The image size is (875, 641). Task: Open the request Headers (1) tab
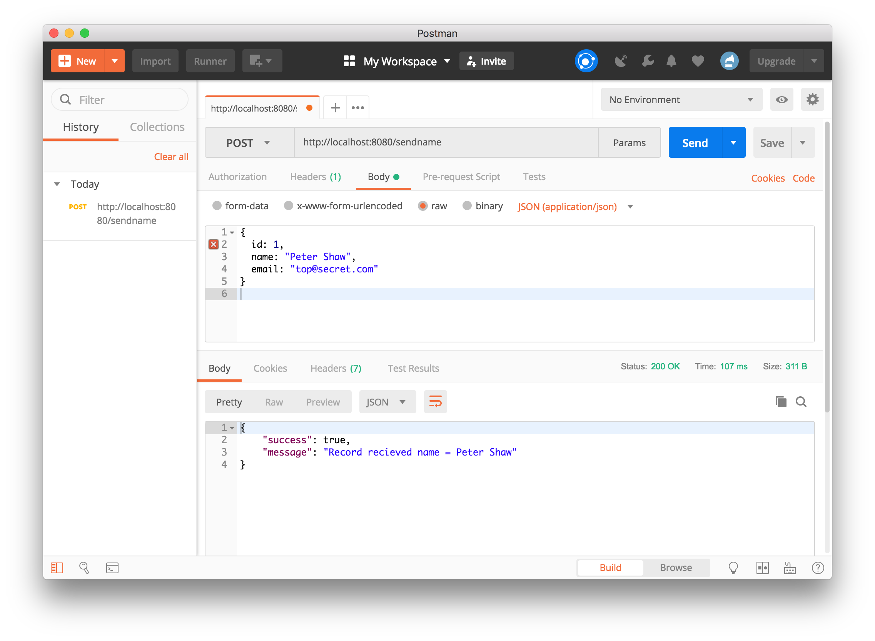tap(316, 177)
